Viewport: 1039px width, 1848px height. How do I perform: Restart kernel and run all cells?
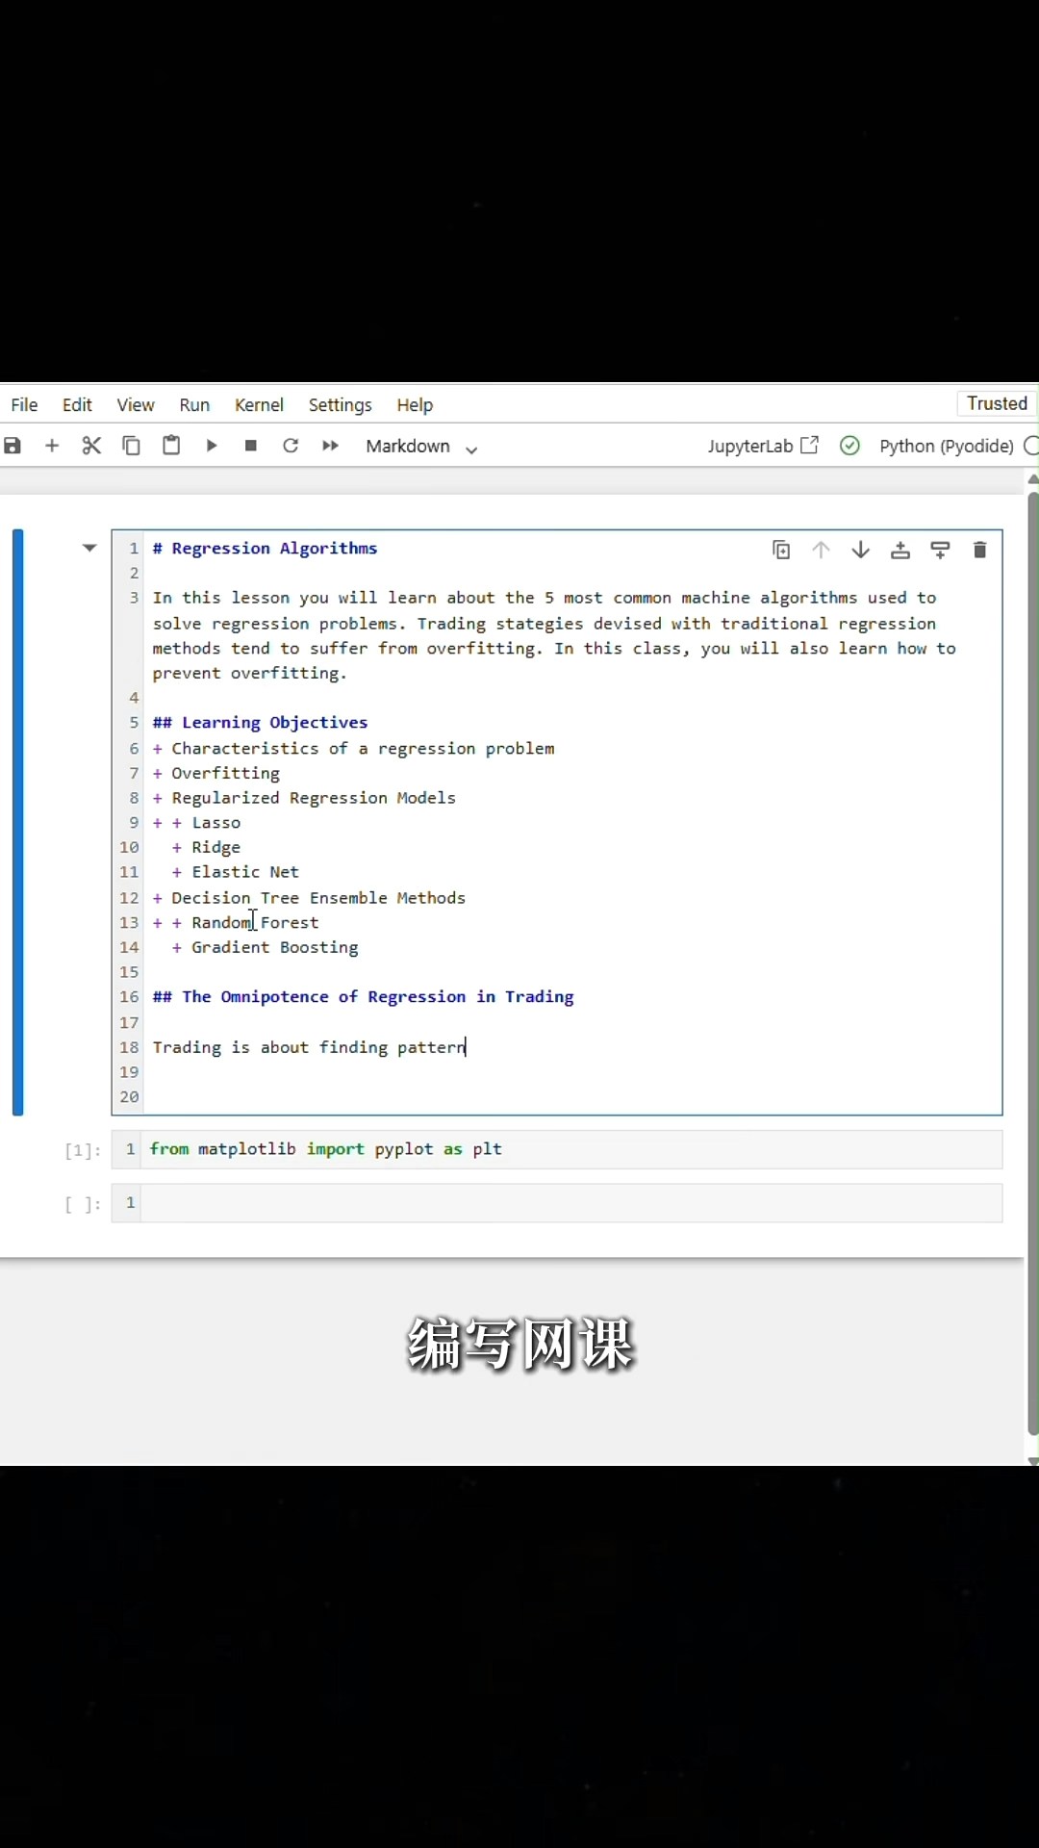(330, 446)
